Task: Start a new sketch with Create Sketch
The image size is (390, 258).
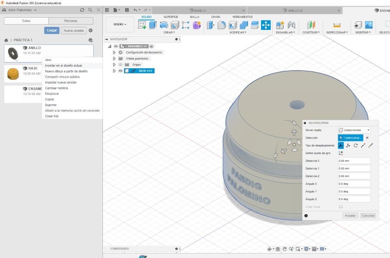Action: coord(142,25)
